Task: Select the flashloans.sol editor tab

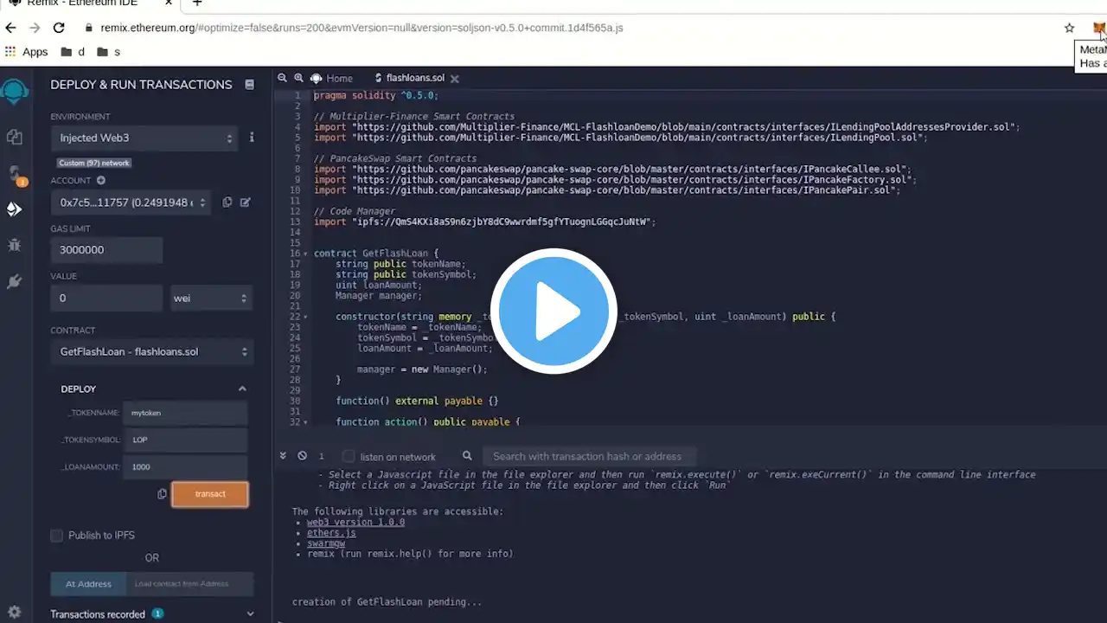Action: [x=416, y=78]
